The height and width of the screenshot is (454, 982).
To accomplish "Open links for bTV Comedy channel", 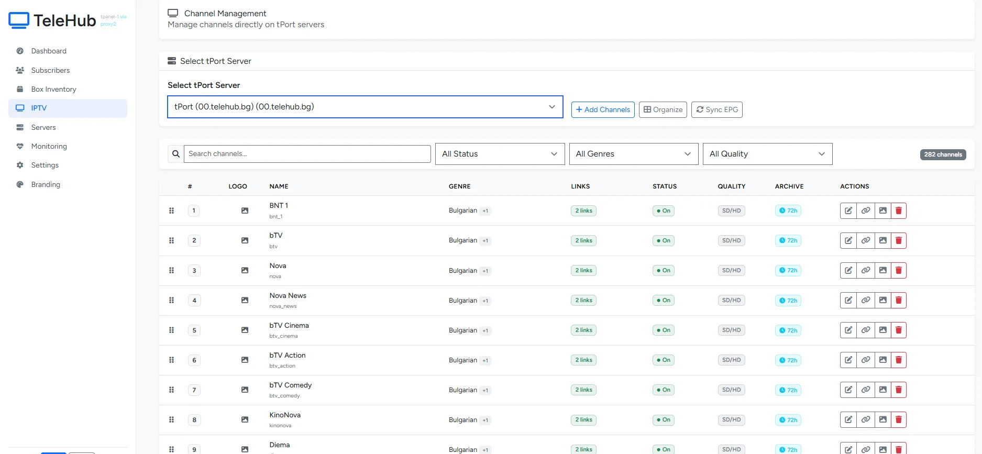I will point(866,390).
